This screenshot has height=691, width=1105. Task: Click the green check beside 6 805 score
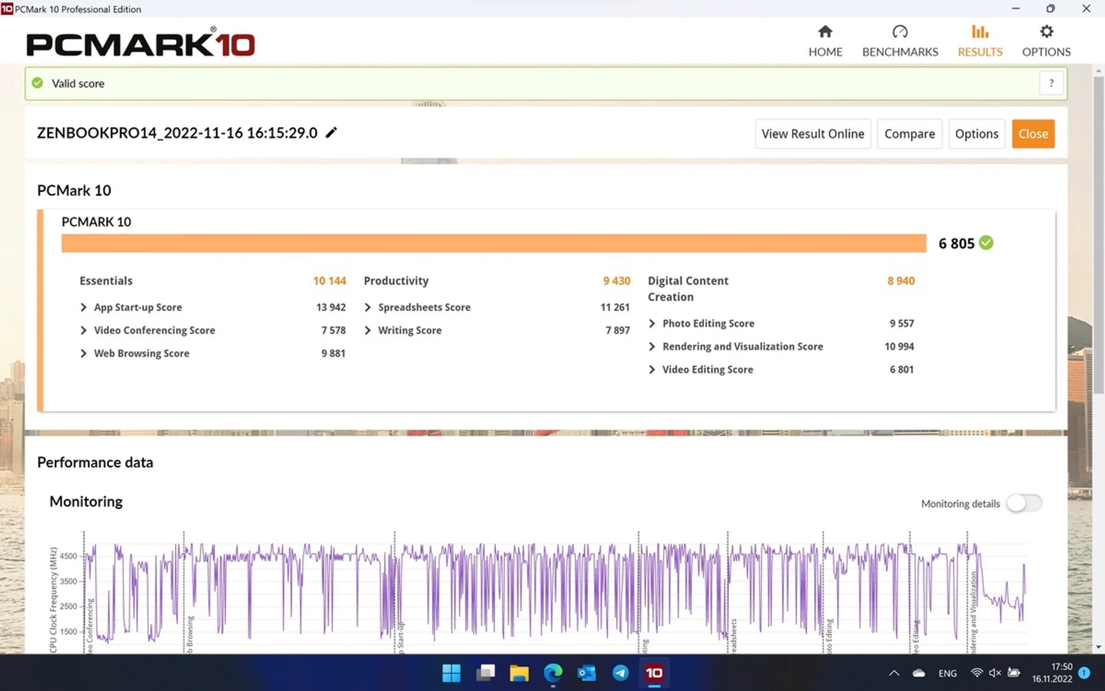tap(986, 242)
